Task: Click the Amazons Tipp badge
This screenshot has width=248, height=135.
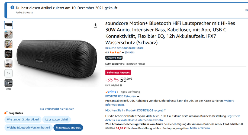Action: tap(114, 58)
